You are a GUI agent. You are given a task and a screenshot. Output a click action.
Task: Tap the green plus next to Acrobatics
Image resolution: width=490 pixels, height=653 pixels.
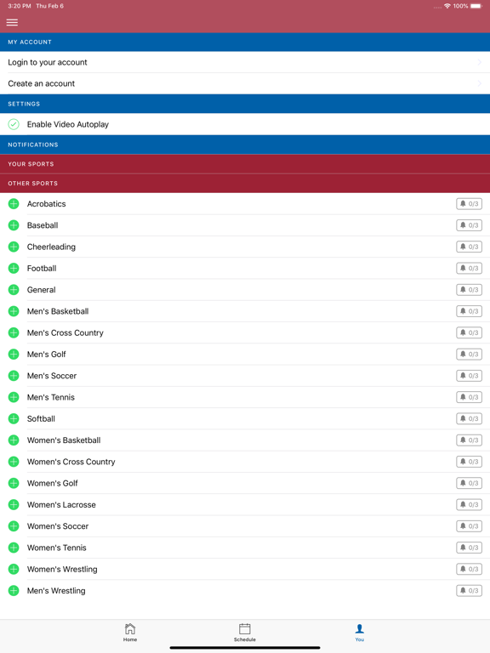(14, 204)
